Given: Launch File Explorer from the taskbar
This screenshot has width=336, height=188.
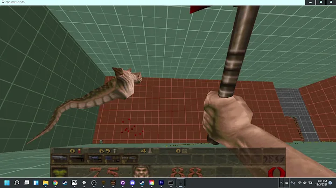Looking at the screenshot, I should click(x=46, y=183).
